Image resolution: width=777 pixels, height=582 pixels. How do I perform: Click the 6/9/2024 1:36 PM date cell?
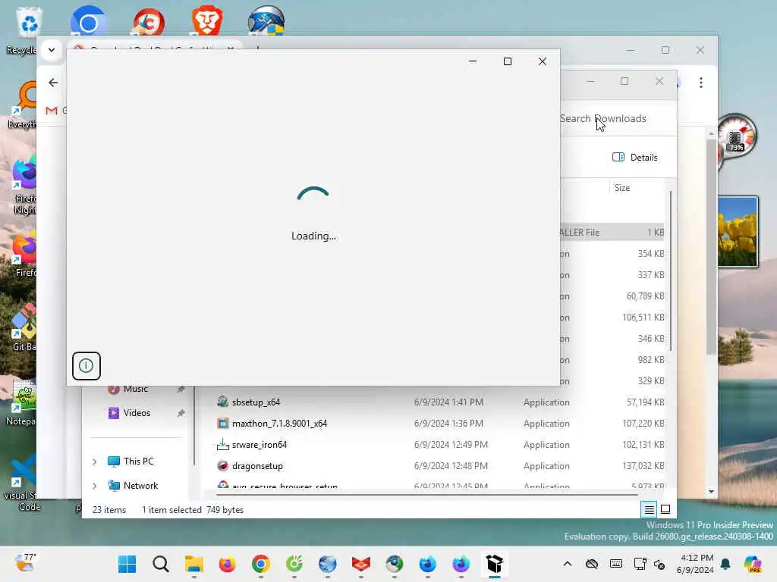[448, 424]
